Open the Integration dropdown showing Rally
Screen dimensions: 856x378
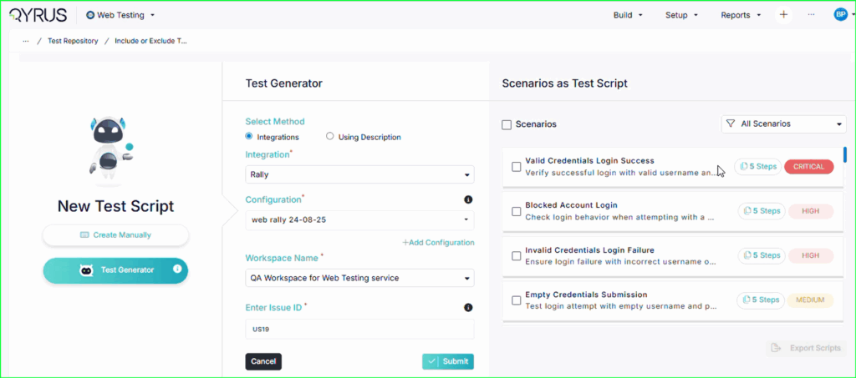[359, 175]
